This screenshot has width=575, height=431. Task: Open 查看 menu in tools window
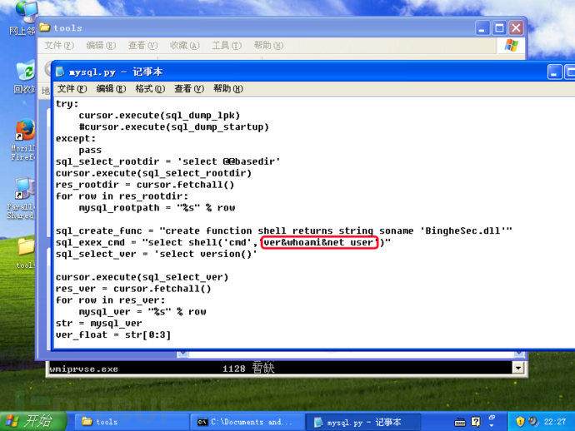coord(142,46)
